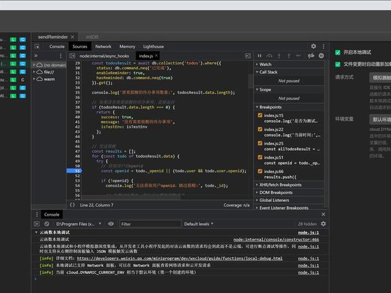Create a live expression with eye icon
Image resolution: width=391 pixels, height=293 pixels.
point(111,224)
